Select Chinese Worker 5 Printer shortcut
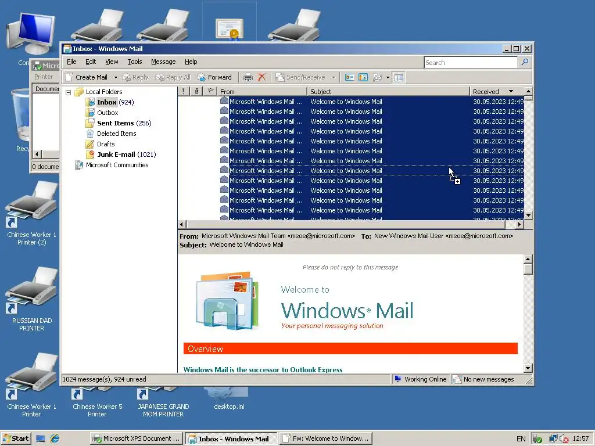 click(x=98, y=403)
